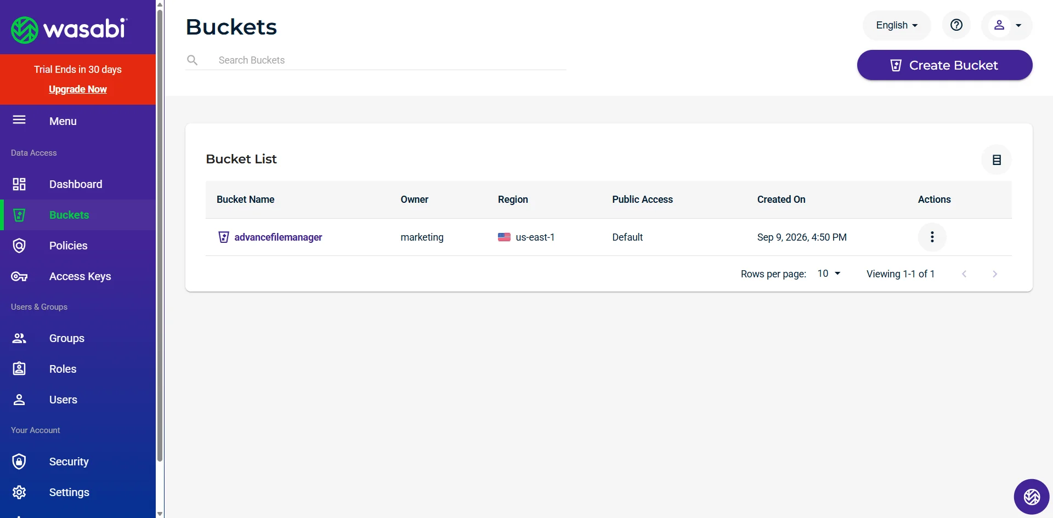Screen dimensions: 1053x518
Task: Click the Settings gear icon
Action: (19, 492)
